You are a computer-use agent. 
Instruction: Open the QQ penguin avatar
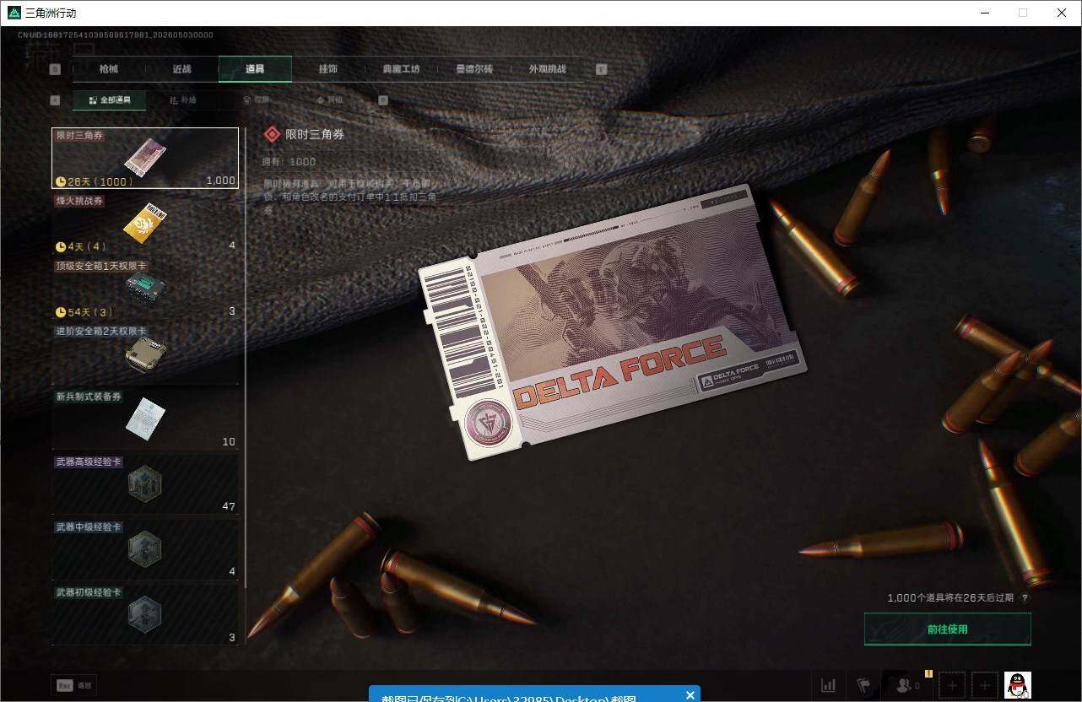pos(1018,685)
